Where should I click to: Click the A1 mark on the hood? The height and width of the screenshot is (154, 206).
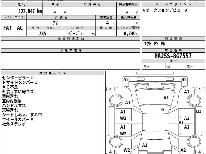pos(166,98)
